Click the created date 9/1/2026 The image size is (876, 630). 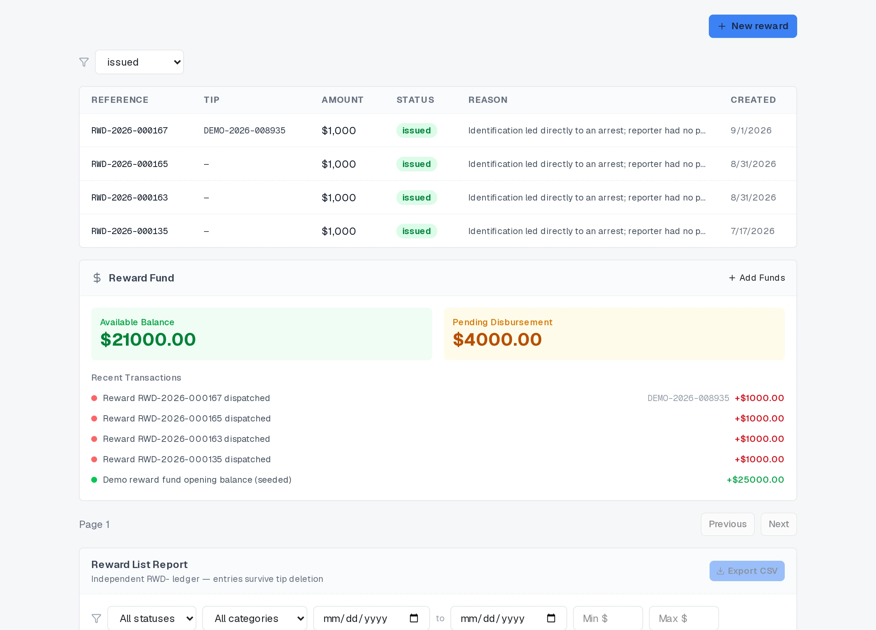pos(751,131)
